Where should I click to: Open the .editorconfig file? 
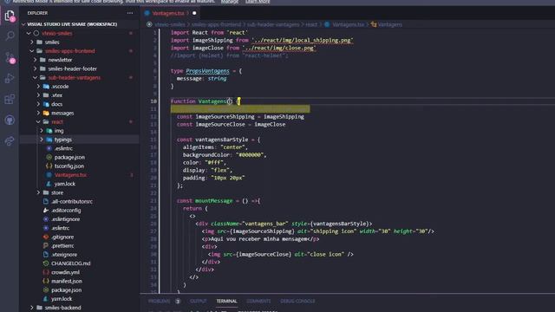66,210
